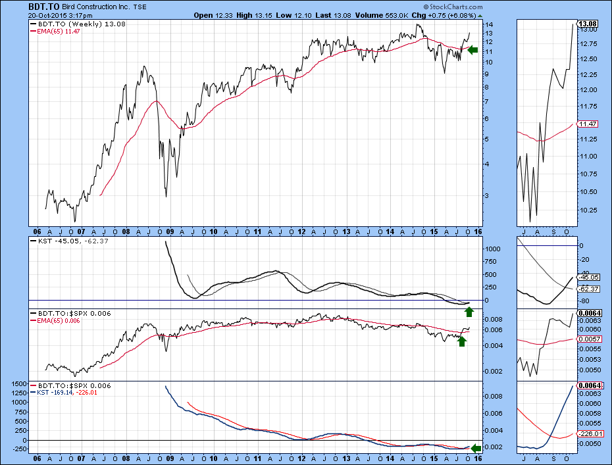Screen dimensions: 612x465
Task: Click the EMA(65) 0.006 legend entry
Action: pyautogui.click(x=55, y=321)
